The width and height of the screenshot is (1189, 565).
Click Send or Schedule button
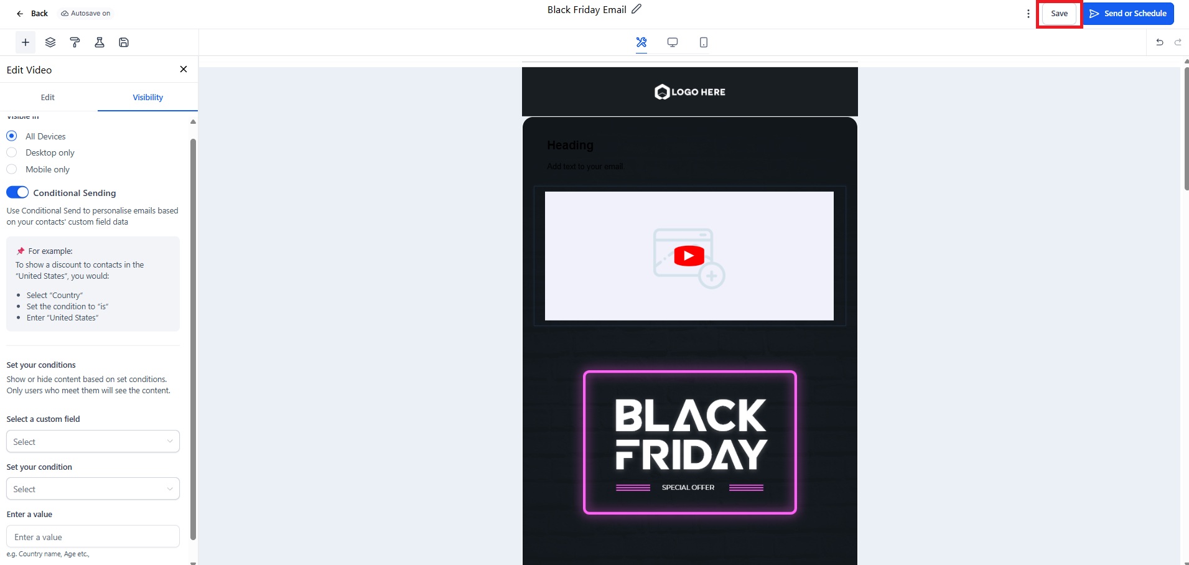click(x=1128, y=14)
